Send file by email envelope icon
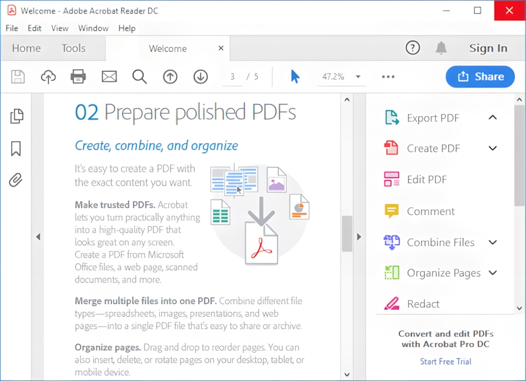This screenshot has width=526, height=381. [x=108, y=77]
